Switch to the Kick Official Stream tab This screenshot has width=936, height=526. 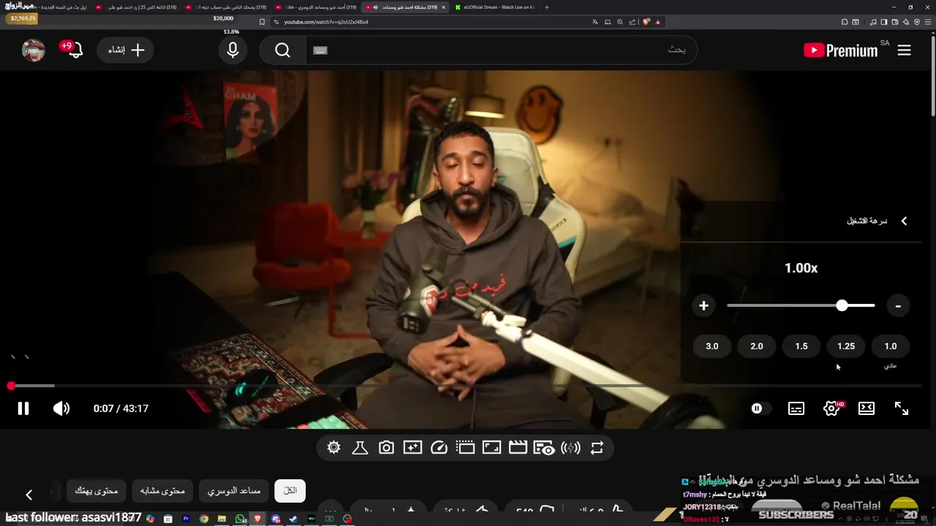pos(494,7)
